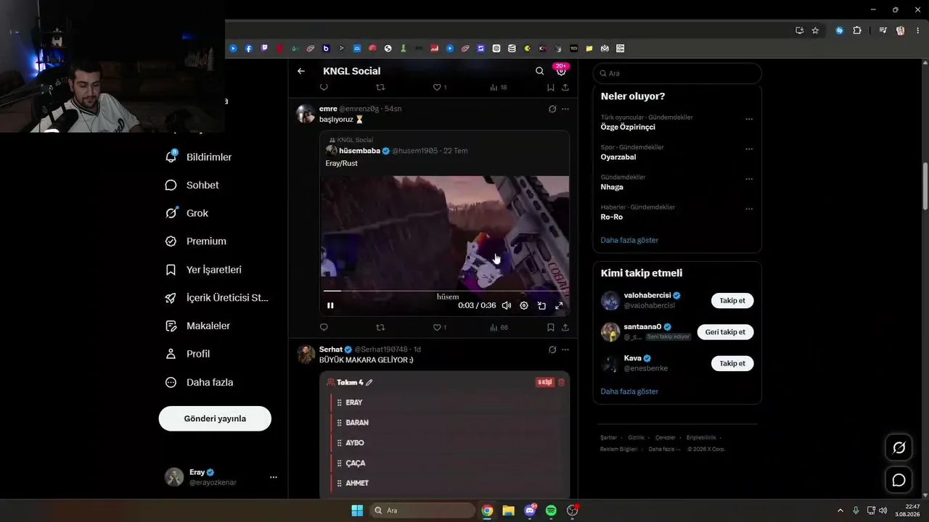Seek along the video progress bar
The height and width of the screenshot is (522, 929).
(x=444, y=291)
